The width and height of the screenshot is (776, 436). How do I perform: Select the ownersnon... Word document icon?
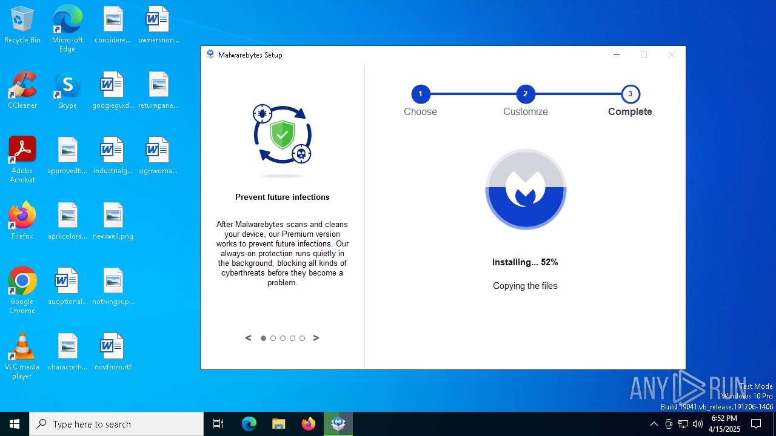pyautogui.click(x=158, y=24)
